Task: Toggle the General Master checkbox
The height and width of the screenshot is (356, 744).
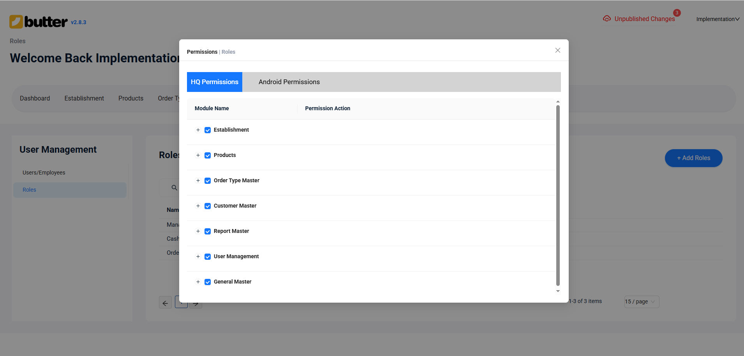Action: pyautogui.click(x=208, y=282)
